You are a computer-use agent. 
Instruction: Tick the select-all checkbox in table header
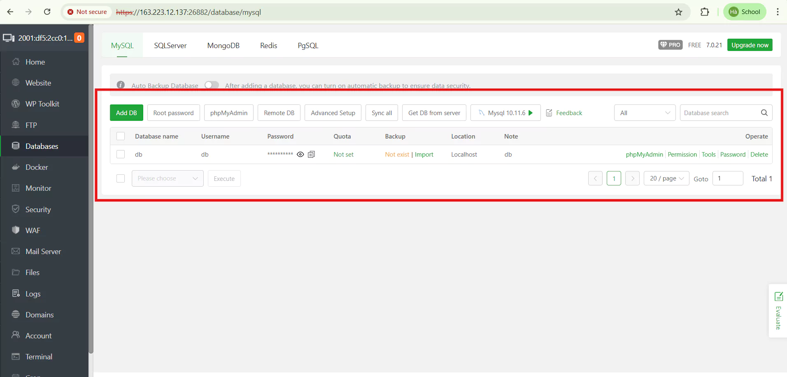[x=121, y=136]
